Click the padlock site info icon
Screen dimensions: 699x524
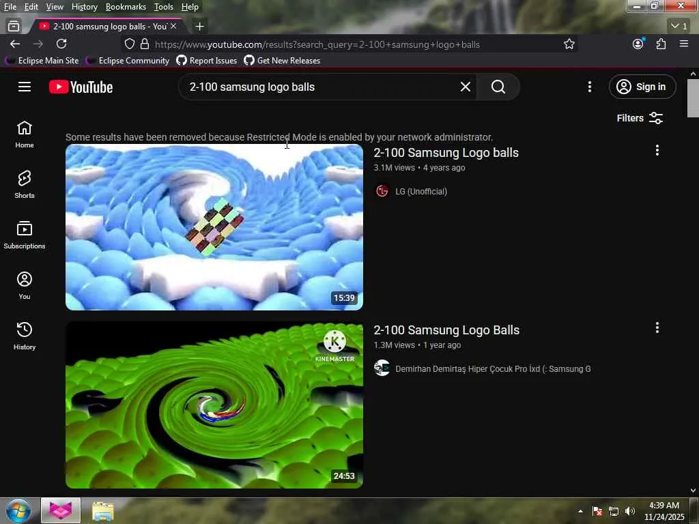(145, 44)
